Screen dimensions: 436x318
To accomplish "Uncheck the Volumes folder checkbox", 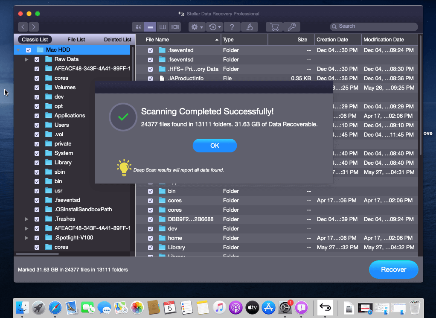I will [37, 88].
